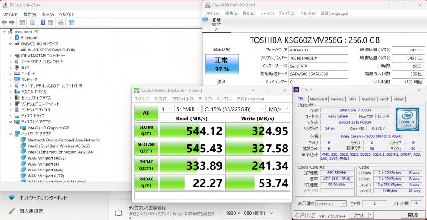Screen dimensions: 427x220
Task: Switch to the Bench tab in CPU-Z
Action: [x=384, y=99]
